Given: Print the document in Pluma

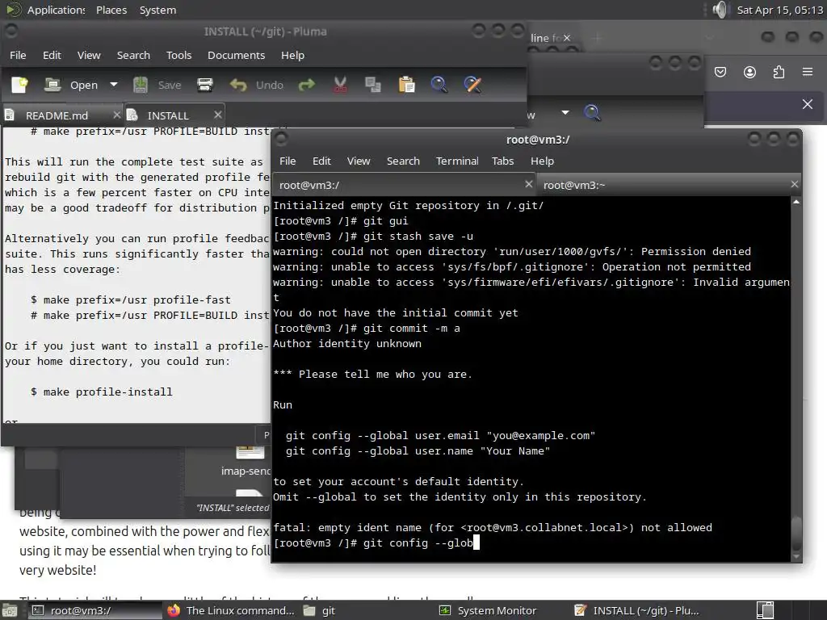Looking at the screenshot, I should (x=204, y=85).
